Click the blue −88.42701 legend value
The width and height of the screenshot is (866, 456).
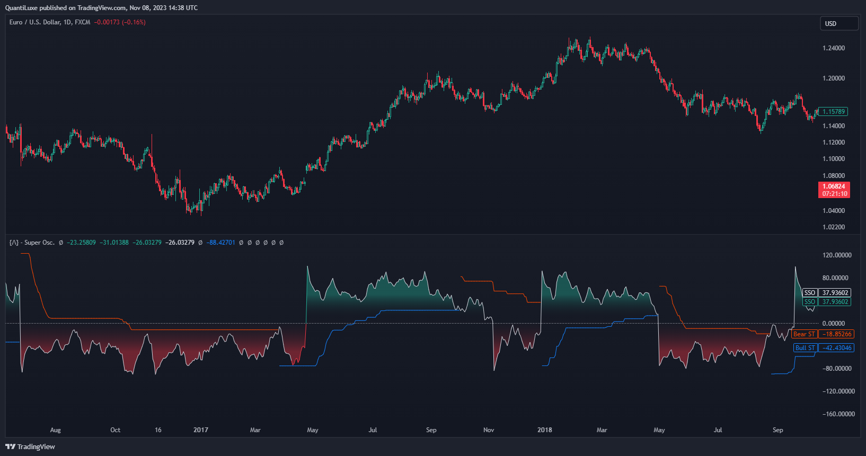point(220,243)
